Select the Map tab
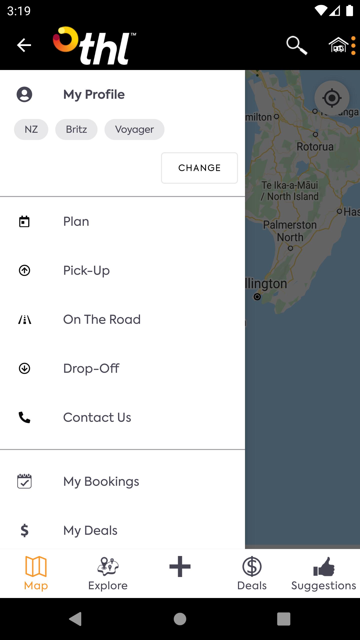The width and height of the screenshot is (360, 640). (36, 573)
